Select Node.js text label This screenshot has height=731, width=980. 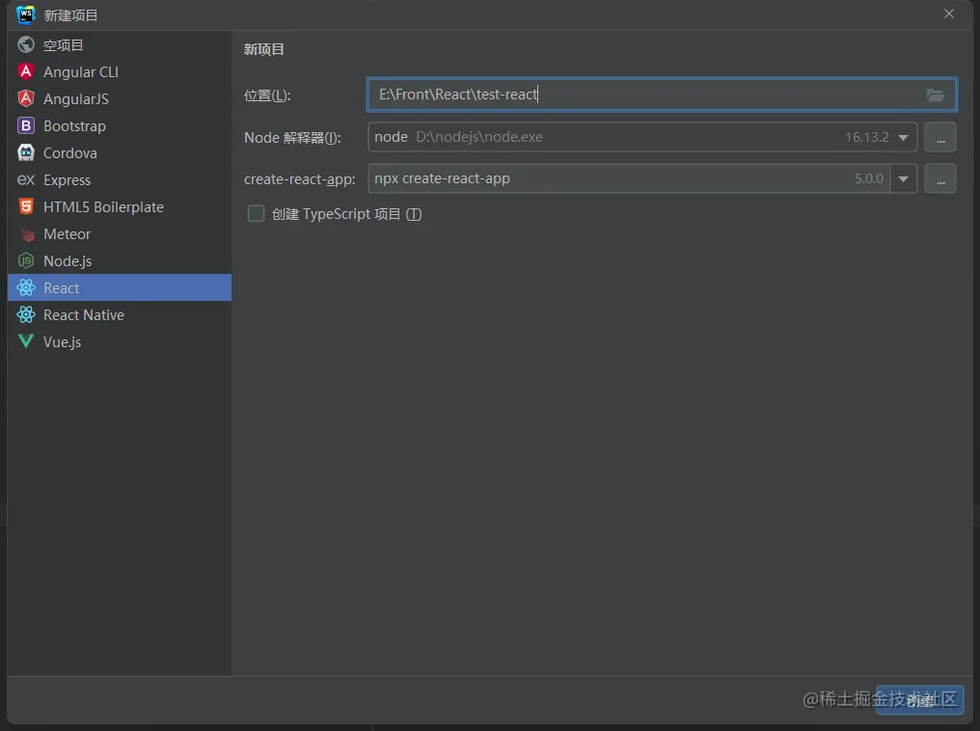[x=68, y=260]
